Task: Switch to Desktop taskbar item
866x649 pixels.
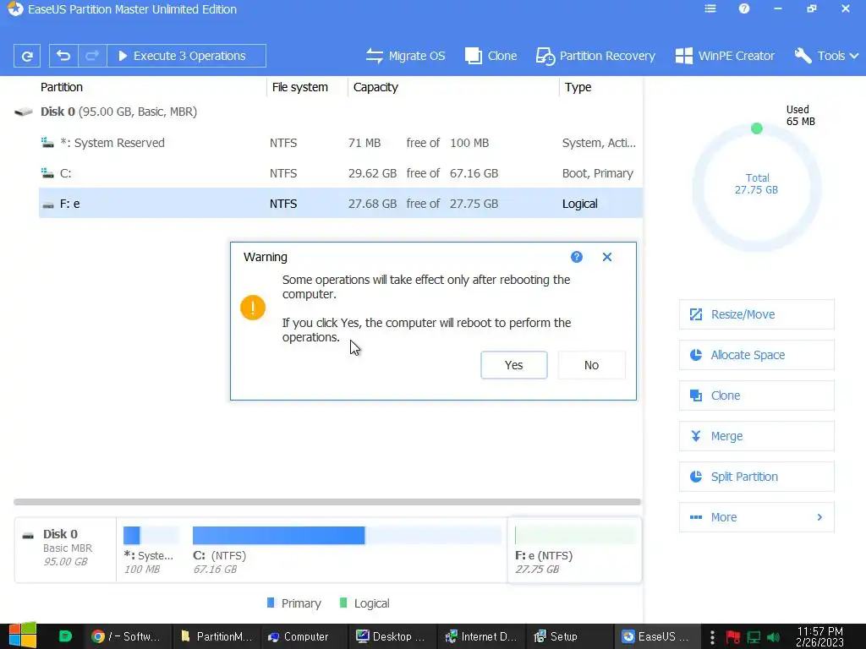Action: pyautogui.click(x=391, y=636)
